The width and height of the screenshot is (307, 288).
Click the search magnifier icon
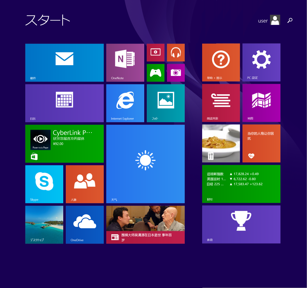(290, 20)
